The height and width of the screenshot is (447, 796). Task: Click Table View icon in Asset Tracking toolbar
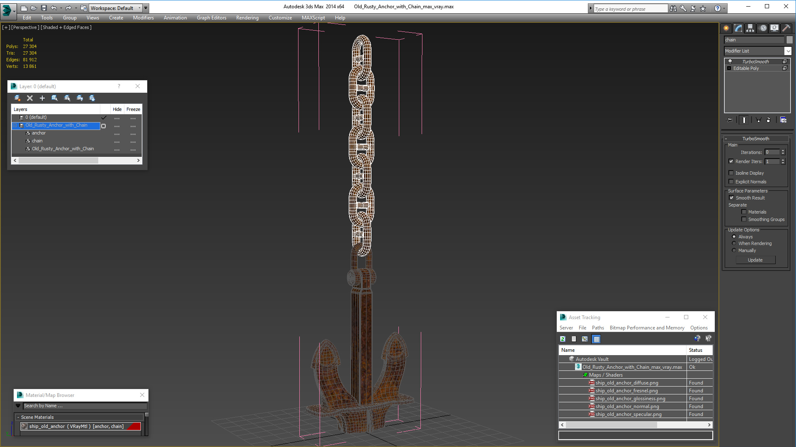(x=597, y=339)
